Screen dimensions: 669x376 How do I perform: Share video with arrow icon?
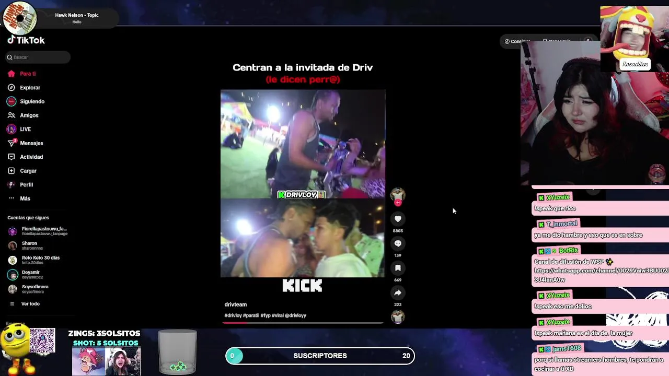(x=398, y=292)
